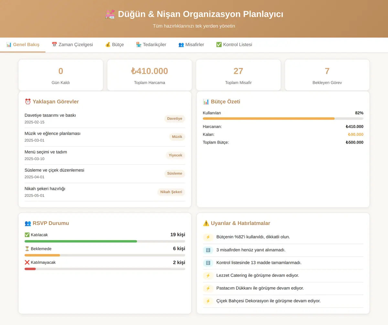
Task: Open the Bütçe tab
Action: click(x=114, y=45)
